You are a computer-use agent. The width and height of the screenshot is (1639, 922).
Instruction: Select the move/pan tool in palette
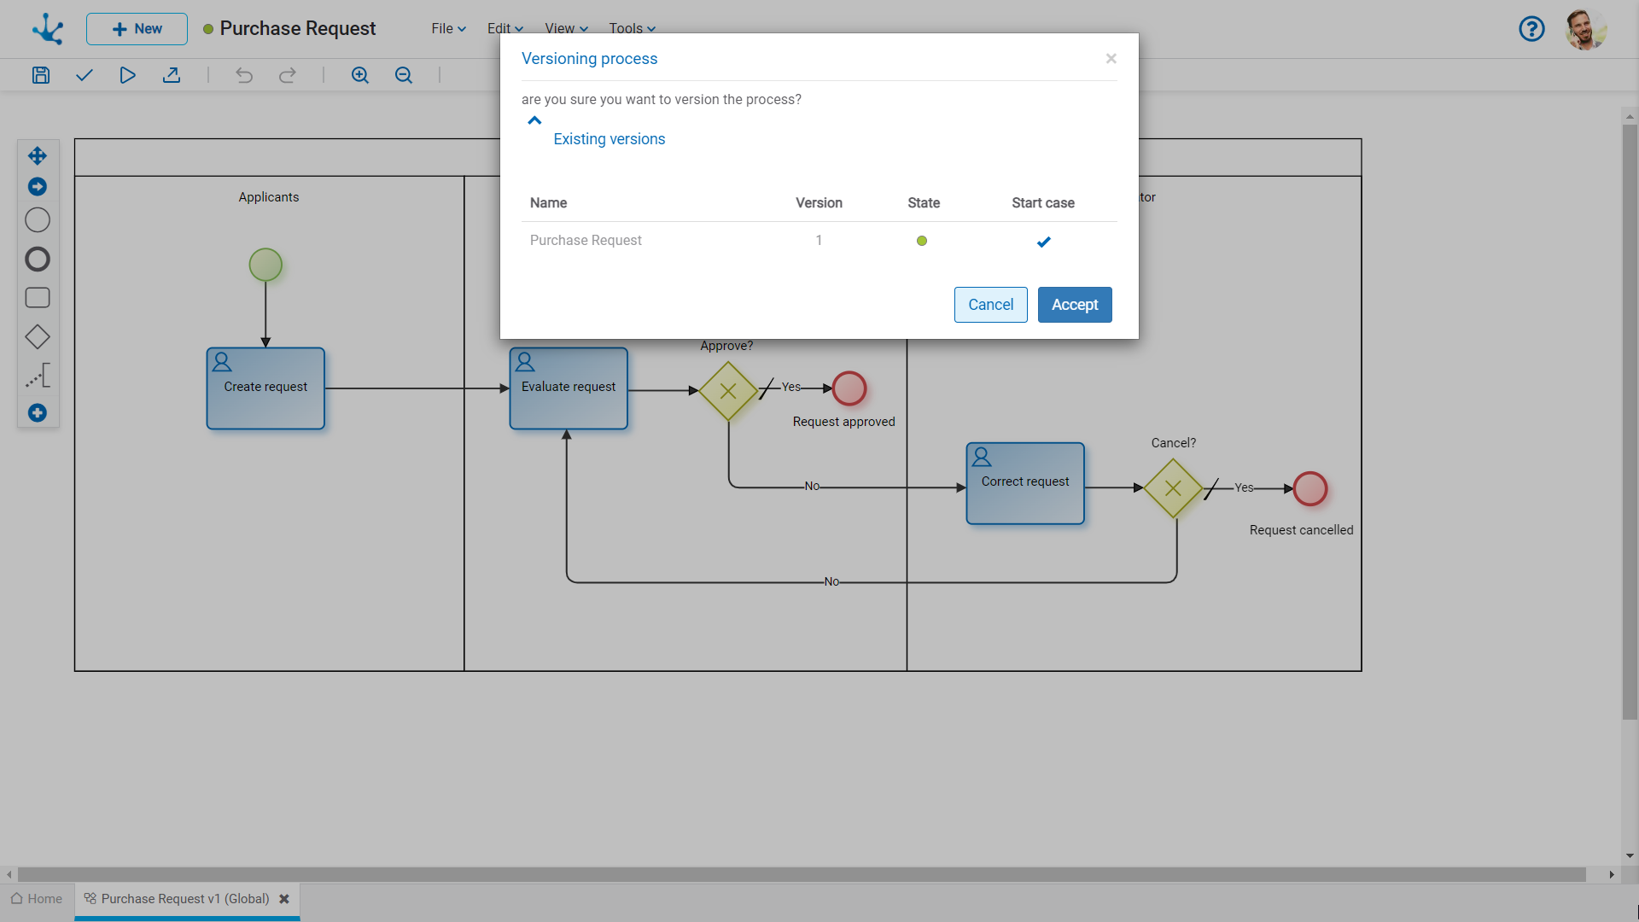pyautogui.click(x=38, y=155)
